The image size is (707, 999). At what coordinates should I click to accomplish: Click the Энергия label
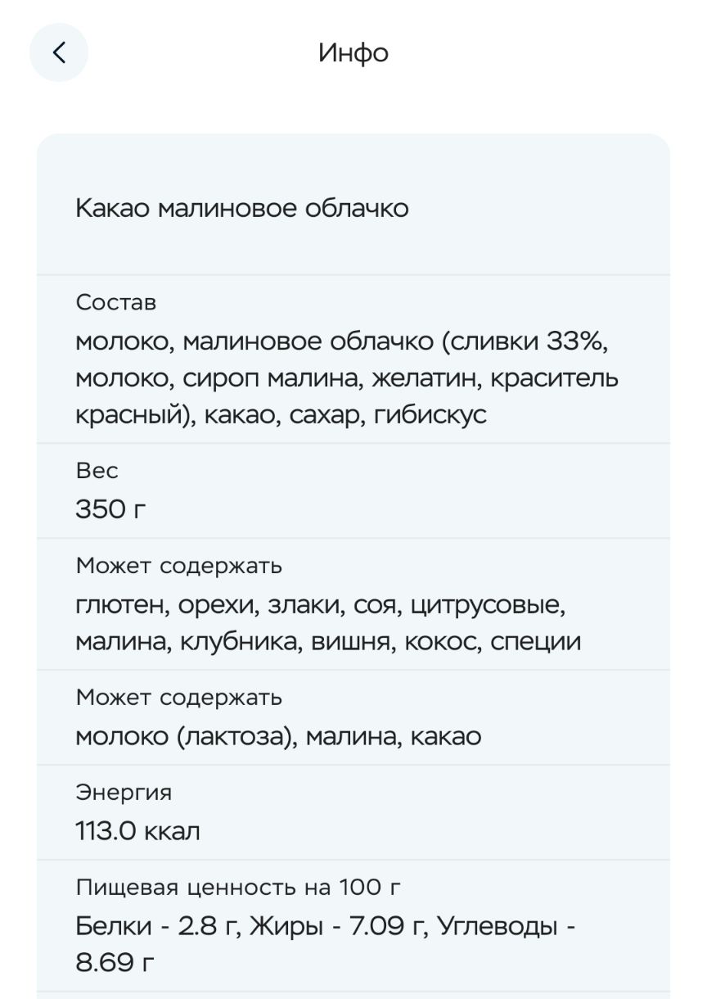[x=124, y=793]
